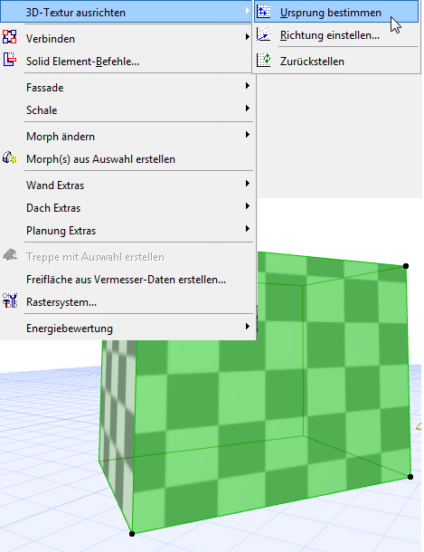Click the Dach Extras label
The height and width of the screenshot is (552, 424).
click(53, 208)
